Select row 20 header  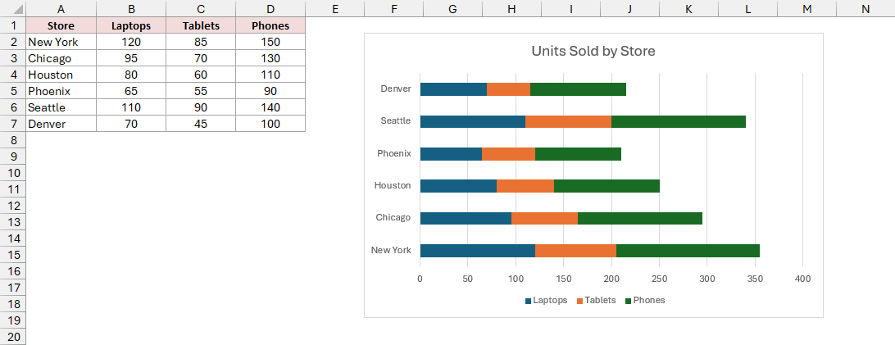point(12,336)
